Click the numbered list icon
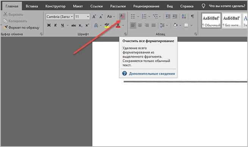Viewport: 248px width, 147px height. click(144, 16)
